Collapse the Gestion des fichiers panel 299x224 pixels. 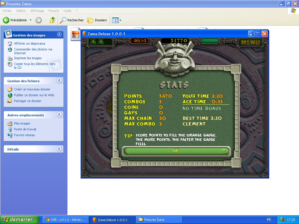(x=59, y=81)
